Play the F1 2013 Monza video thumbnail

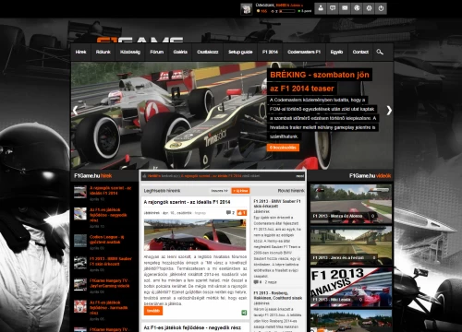(x=351, y=204)
